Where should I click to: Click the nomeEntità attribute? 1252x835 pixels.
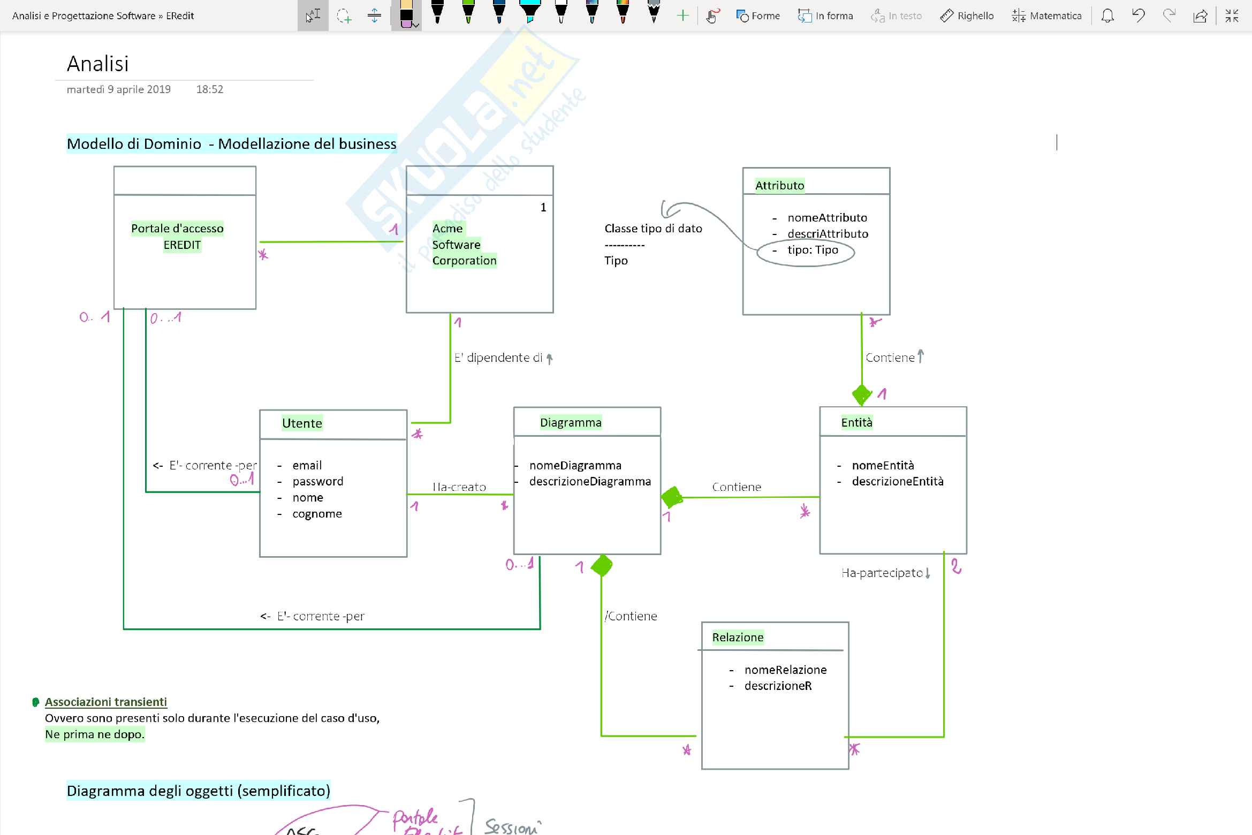[x=883, y=465]
